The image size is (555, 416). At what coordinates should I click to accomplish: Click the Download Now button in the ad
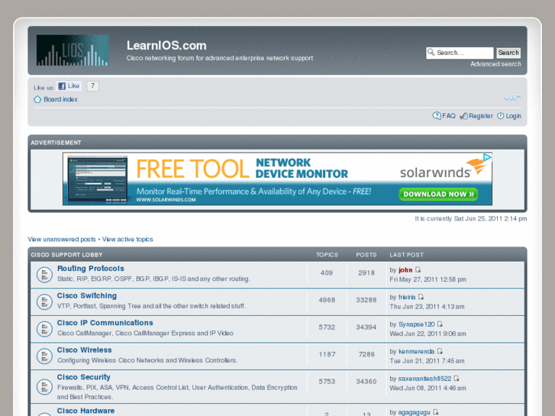click(438, 194)
